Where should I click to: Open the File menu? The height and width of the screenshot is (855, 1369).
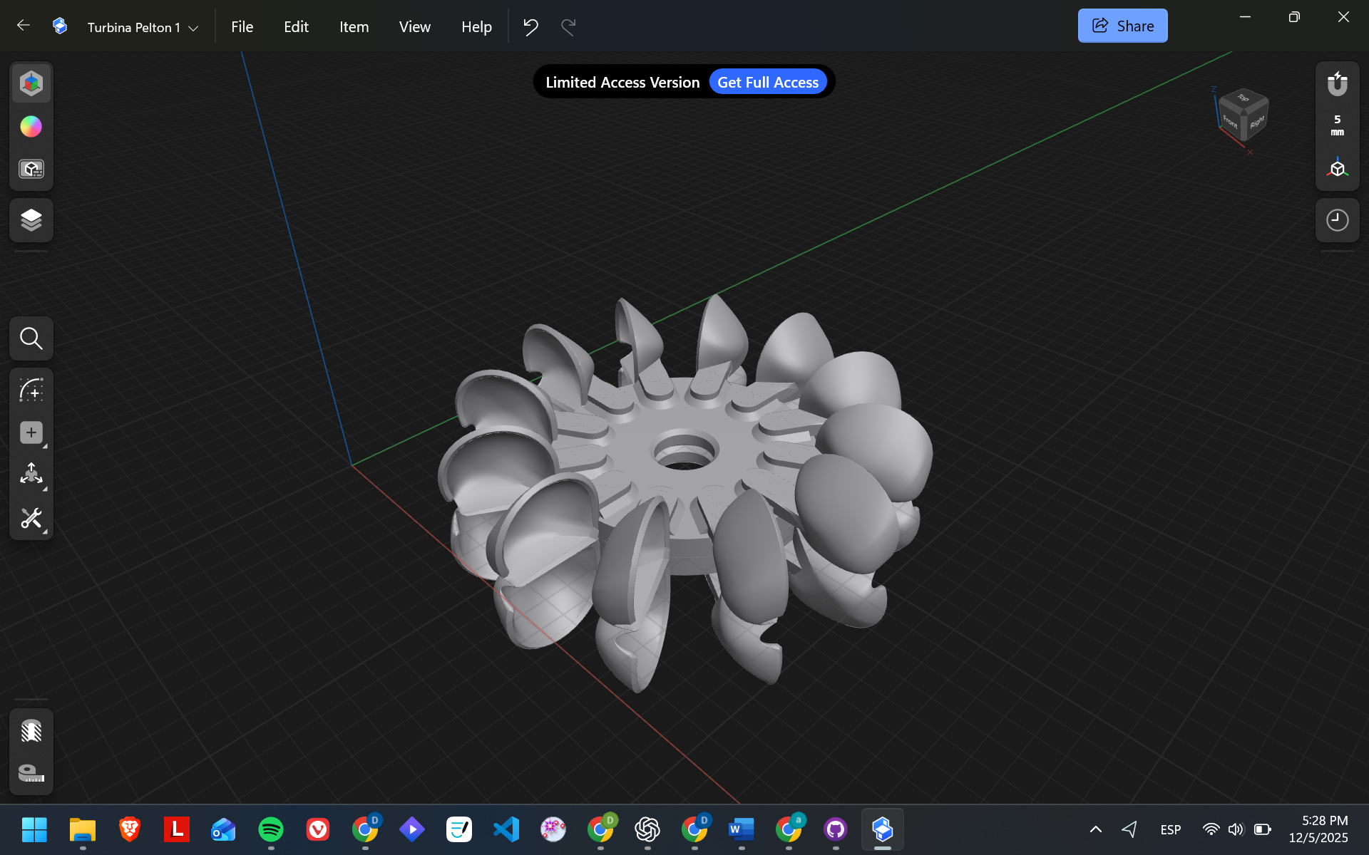(x=242, y=26)
